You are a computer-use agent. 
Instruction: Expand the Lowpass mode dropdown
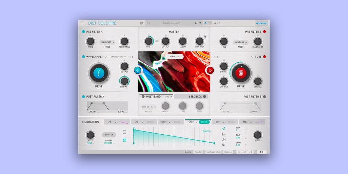coord(240,42)
